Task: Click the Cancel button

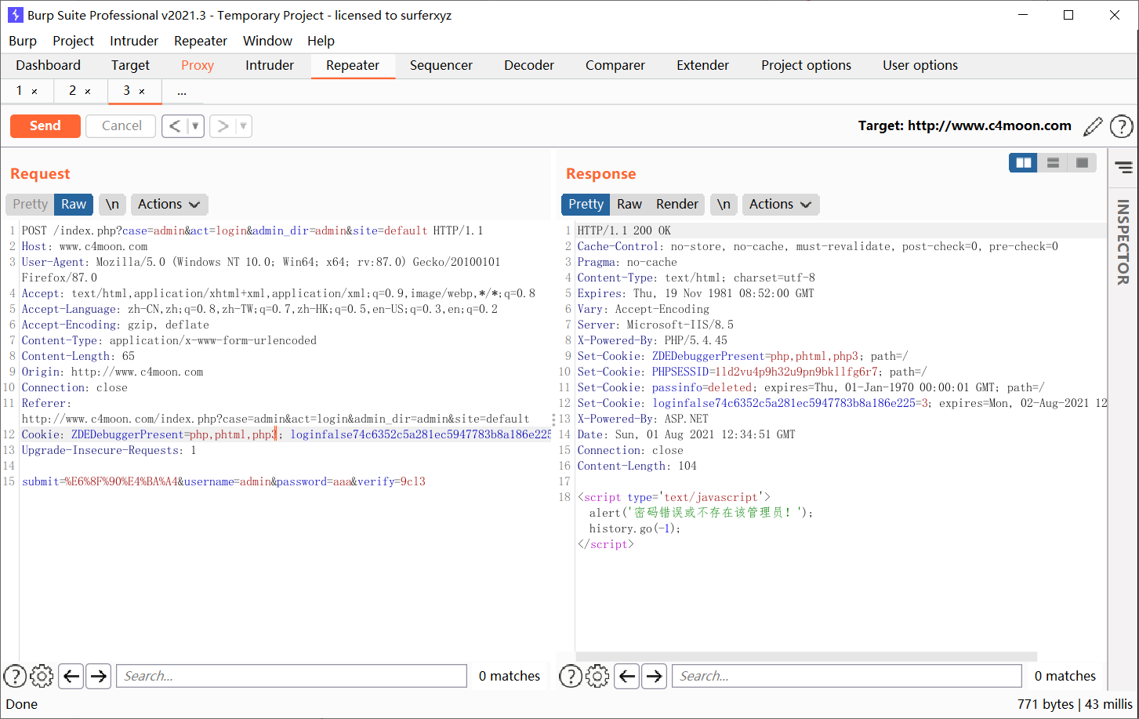Action: click(x=122, y=126)
